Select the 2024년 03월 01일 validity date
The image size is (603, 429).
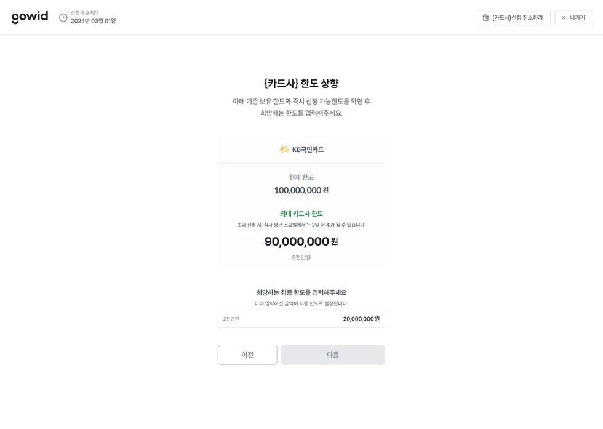pyautogui.click(x=93, y=21)
